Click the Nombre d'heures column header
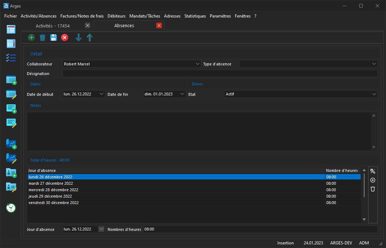Screen dimensions: 386x248 [x=343, y=170]
